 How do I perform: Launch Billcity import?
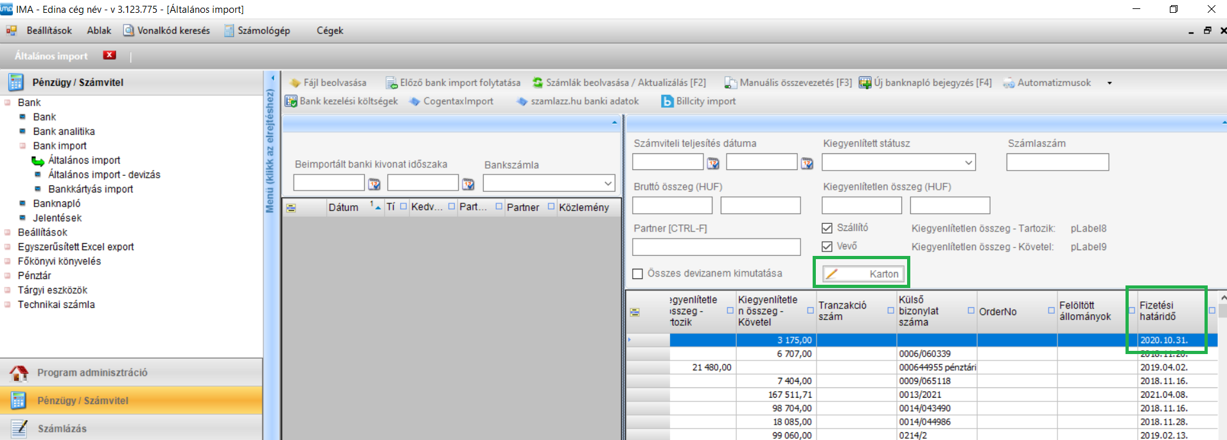pos(667,101)
